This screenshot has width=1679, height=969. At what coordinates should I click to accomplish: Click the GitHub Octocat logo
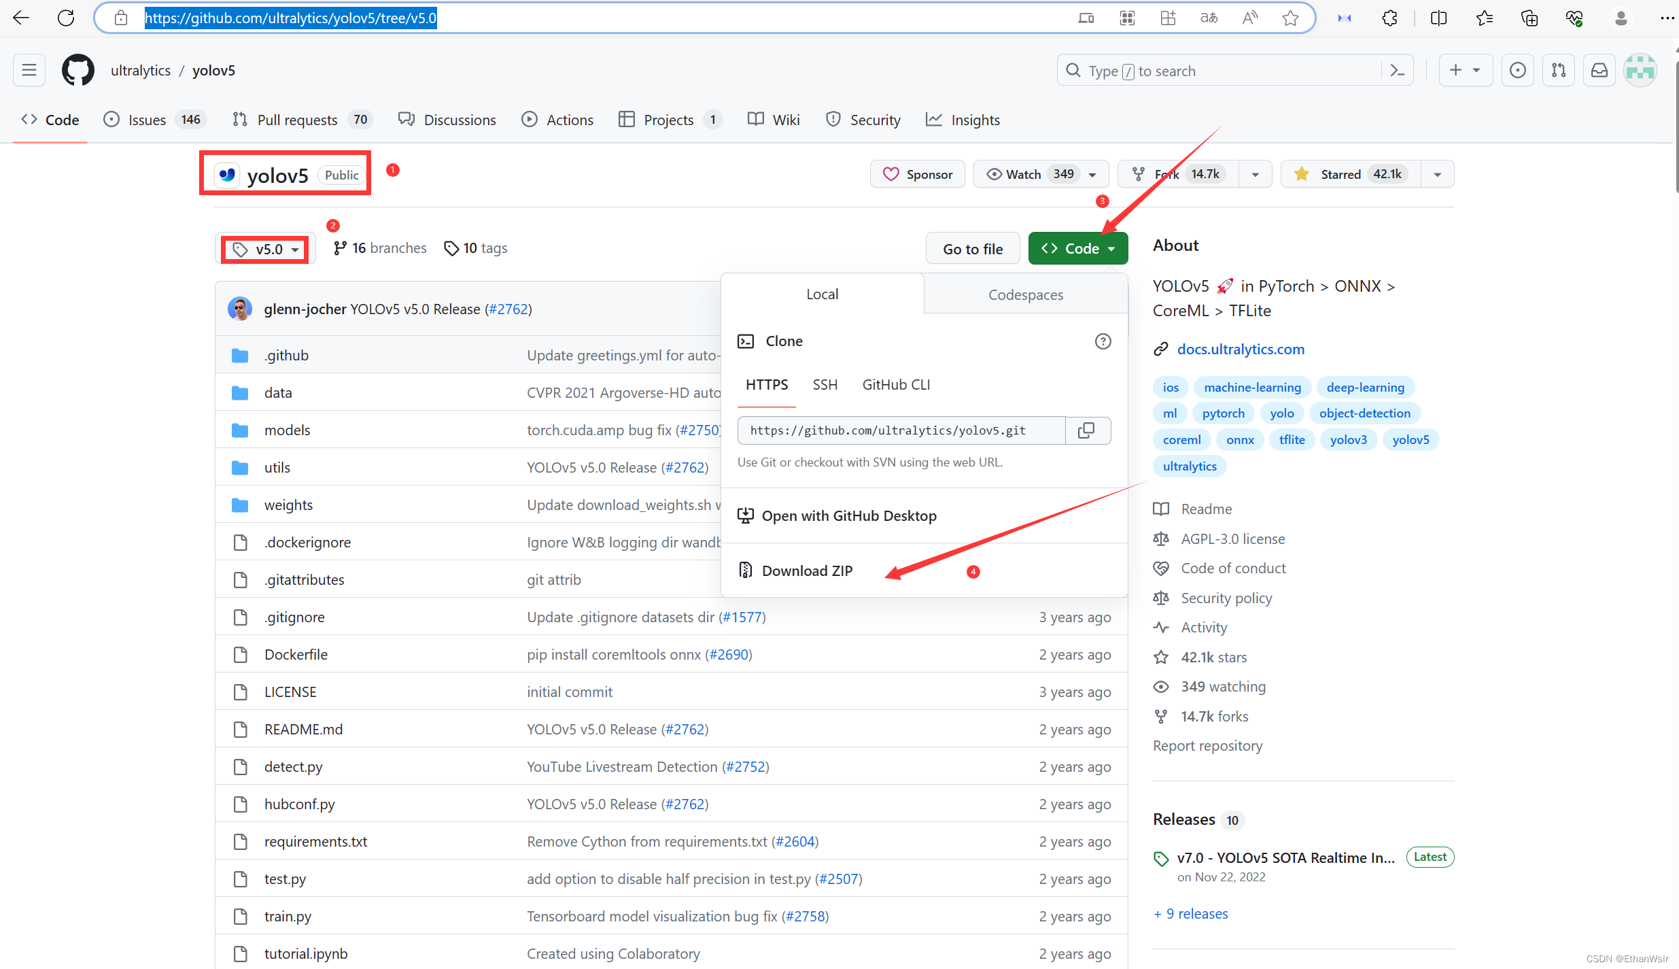click(x=78, y=70)
